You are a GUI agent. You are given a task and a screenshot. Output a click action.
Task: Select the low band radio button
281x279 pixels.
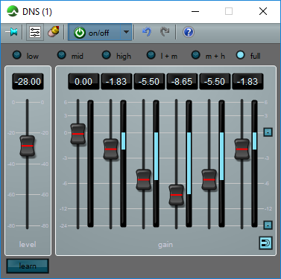coord(17,55)
